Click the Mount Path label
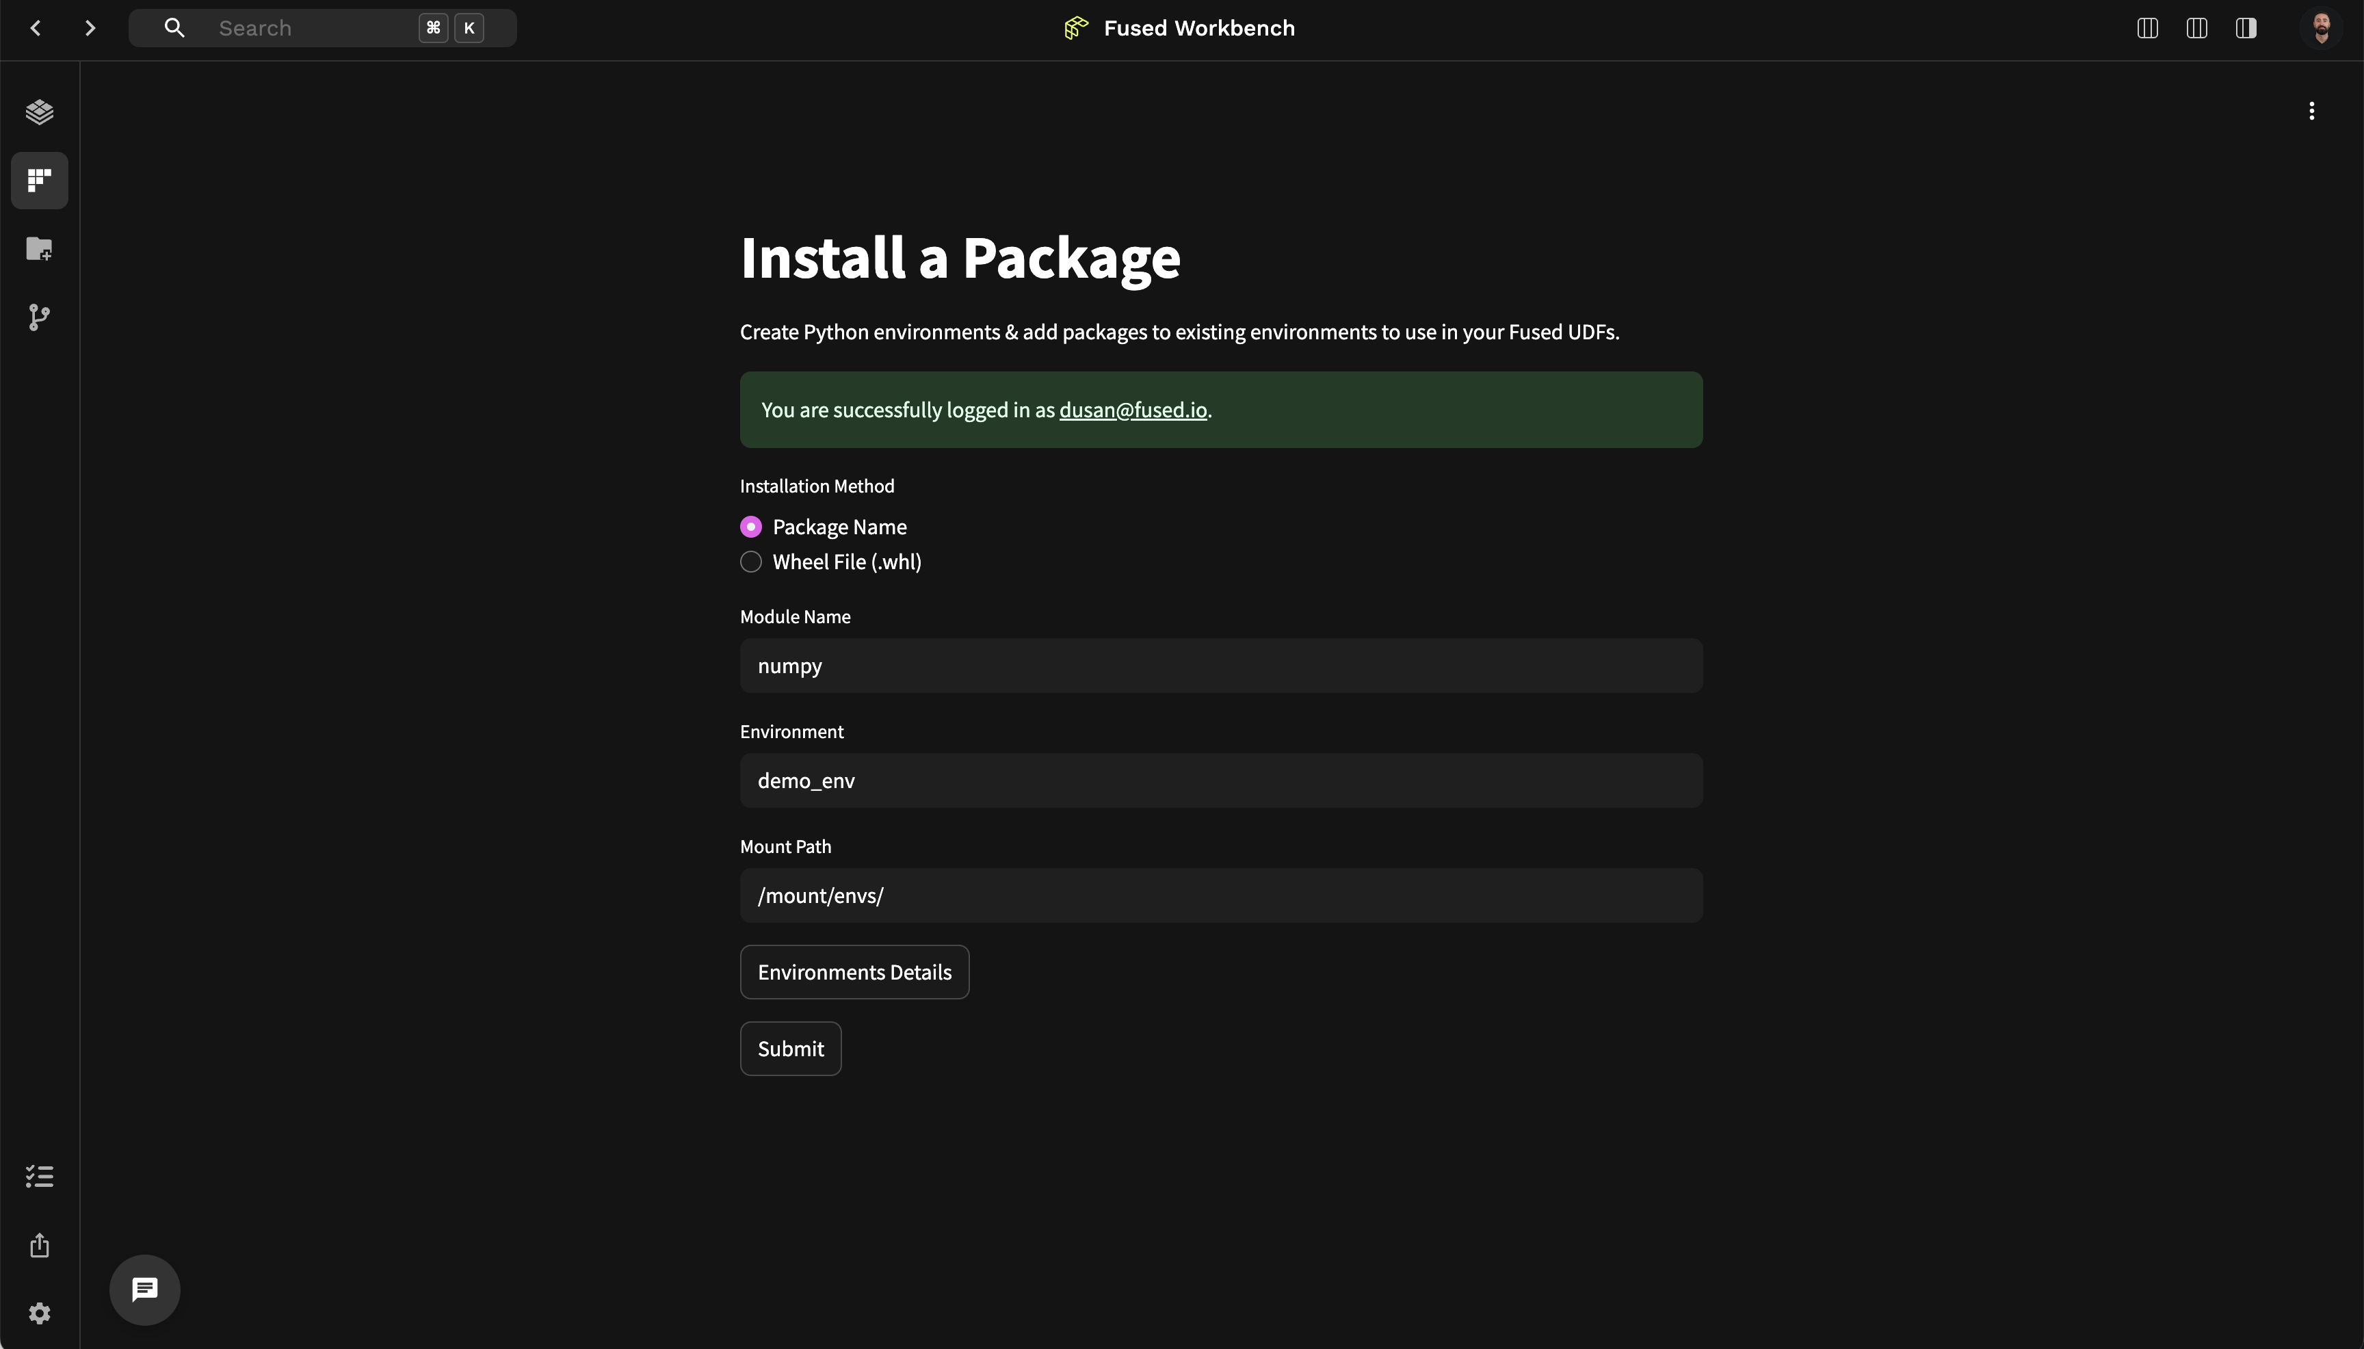The image size is (2364, 1349). [x=785, y=847]
